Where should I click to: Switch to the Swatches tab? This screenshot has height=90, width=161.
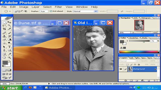tap(134, 38)
